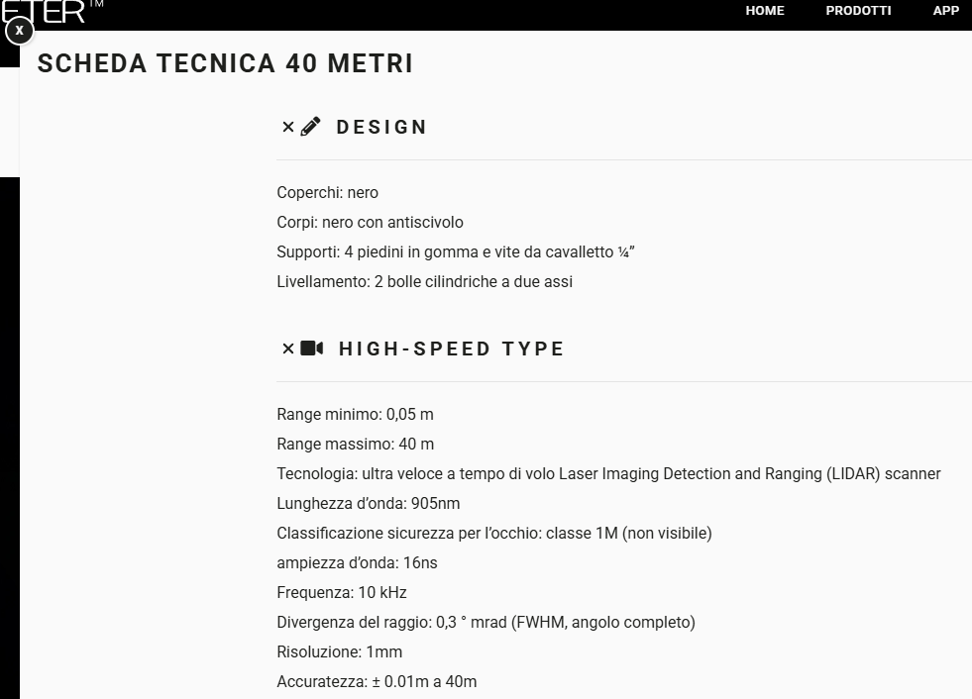Select the Tecnologia LIDAR scanner line
972x699 pixels.
pyautogui.click(x=608, y=474)
